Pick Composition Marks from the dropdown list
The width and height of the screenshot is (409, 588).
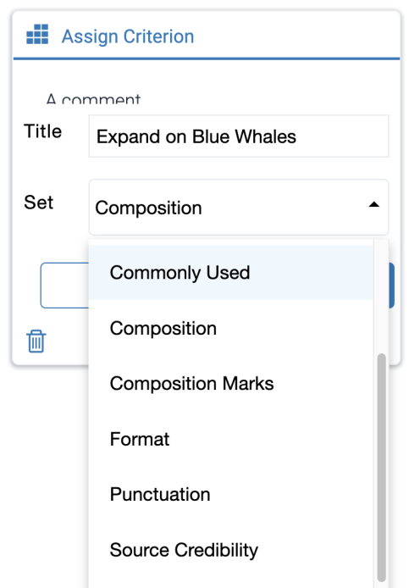pyautogui.click(x=231, y=384)
